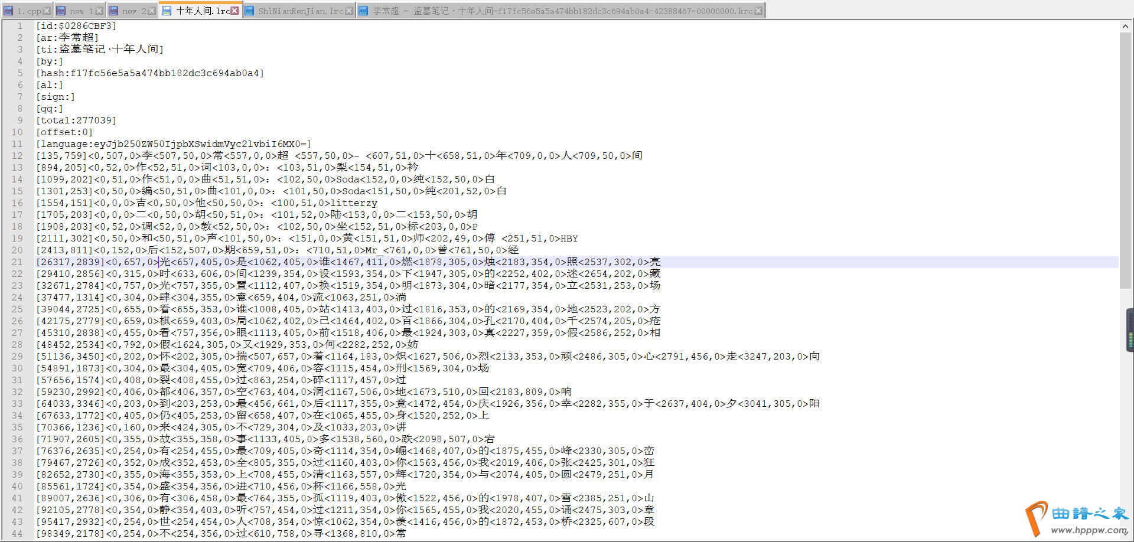This screenshot has height=542, width=1134.
Task: Click the disk icon on the ShiNianRenJian.lrc tab
Action: click(249, 11)
